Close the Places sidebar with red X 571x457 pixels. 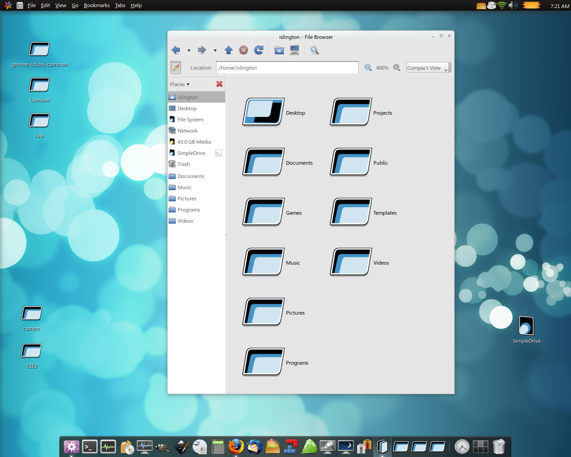click(x=219, y=84)
